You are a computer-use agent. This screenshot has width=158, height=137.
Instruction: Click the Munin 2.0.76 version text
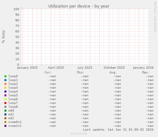[79, 134]
